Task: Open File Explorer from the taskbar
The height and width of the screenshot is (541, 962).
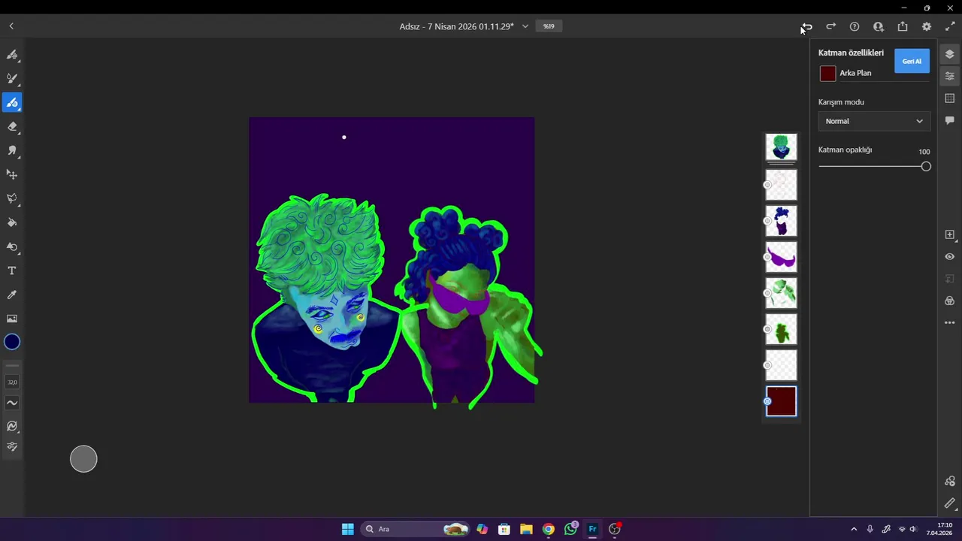Action: (526, 529)
